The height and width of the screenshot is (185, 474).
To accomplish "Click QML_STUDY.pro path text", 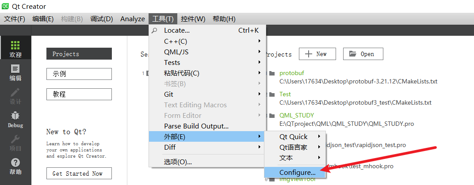I will tap(346, 124).
